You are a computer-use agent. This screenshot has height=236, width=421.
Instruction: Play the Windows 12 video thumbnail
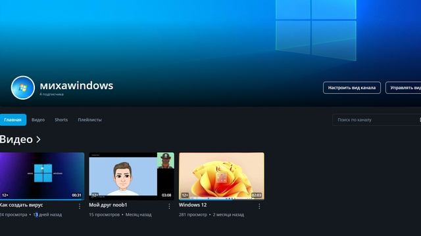222,176
